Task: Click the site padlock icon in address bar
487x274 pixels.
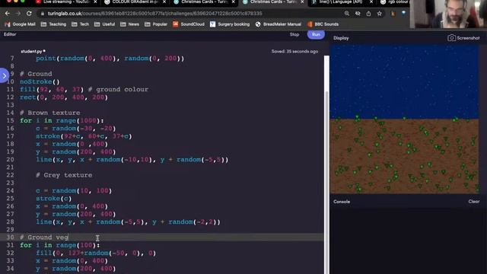Action: pyautogui.click(x=43, y=14)
